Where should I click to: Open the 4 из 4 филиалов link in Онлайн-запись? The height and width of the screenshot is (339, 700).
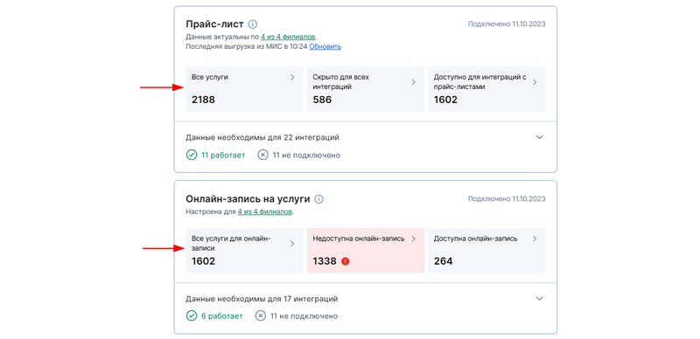coord(265,211)
